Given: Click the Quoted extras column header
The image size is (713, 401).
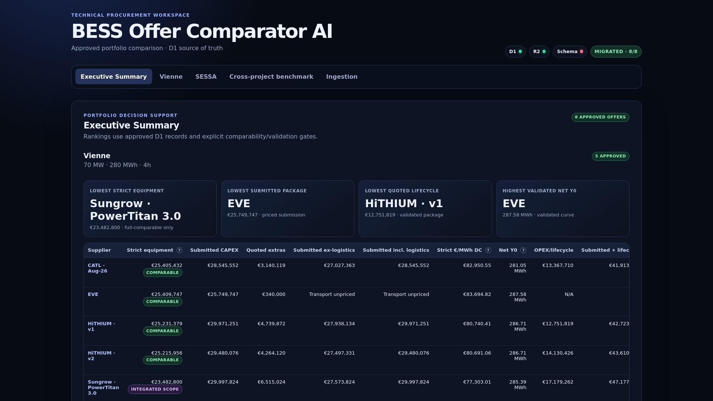Looking at the screenshot, I should [266, 250].
